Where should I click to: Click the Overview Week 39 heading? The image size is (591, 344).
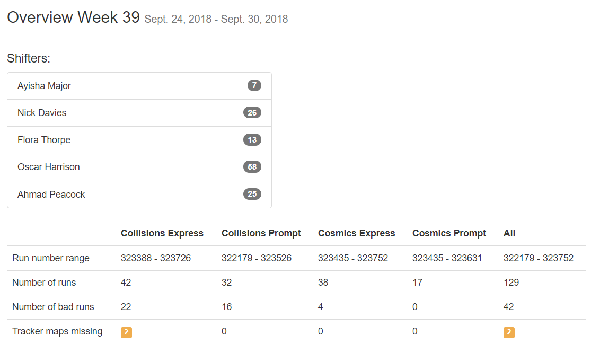(x=74, y=17)
